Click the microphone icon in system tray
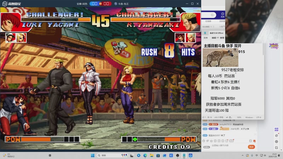 coord(252,155)
